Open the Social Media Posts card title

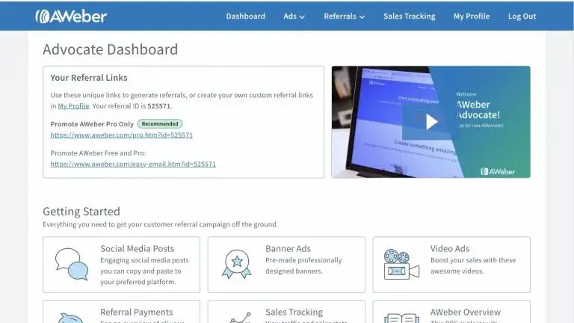click(x=138, y=249)
